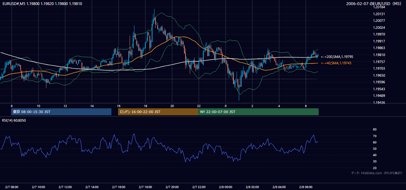Click hour tick 14 under price chart
This screenshot has width=406, height=190.
tap(92, 106)
